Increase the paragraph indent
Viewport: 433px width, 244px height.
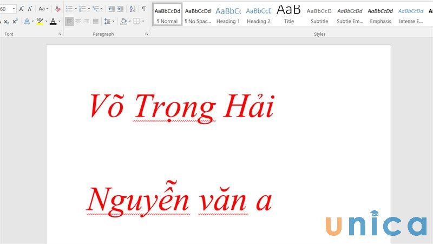[x=120, y=9]
